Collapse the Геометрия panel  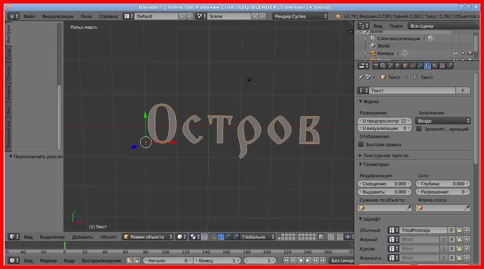point(360,165)
